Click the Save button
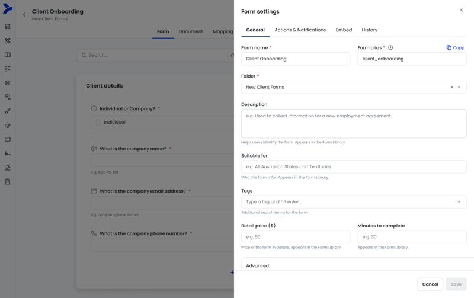 [456, 284]
